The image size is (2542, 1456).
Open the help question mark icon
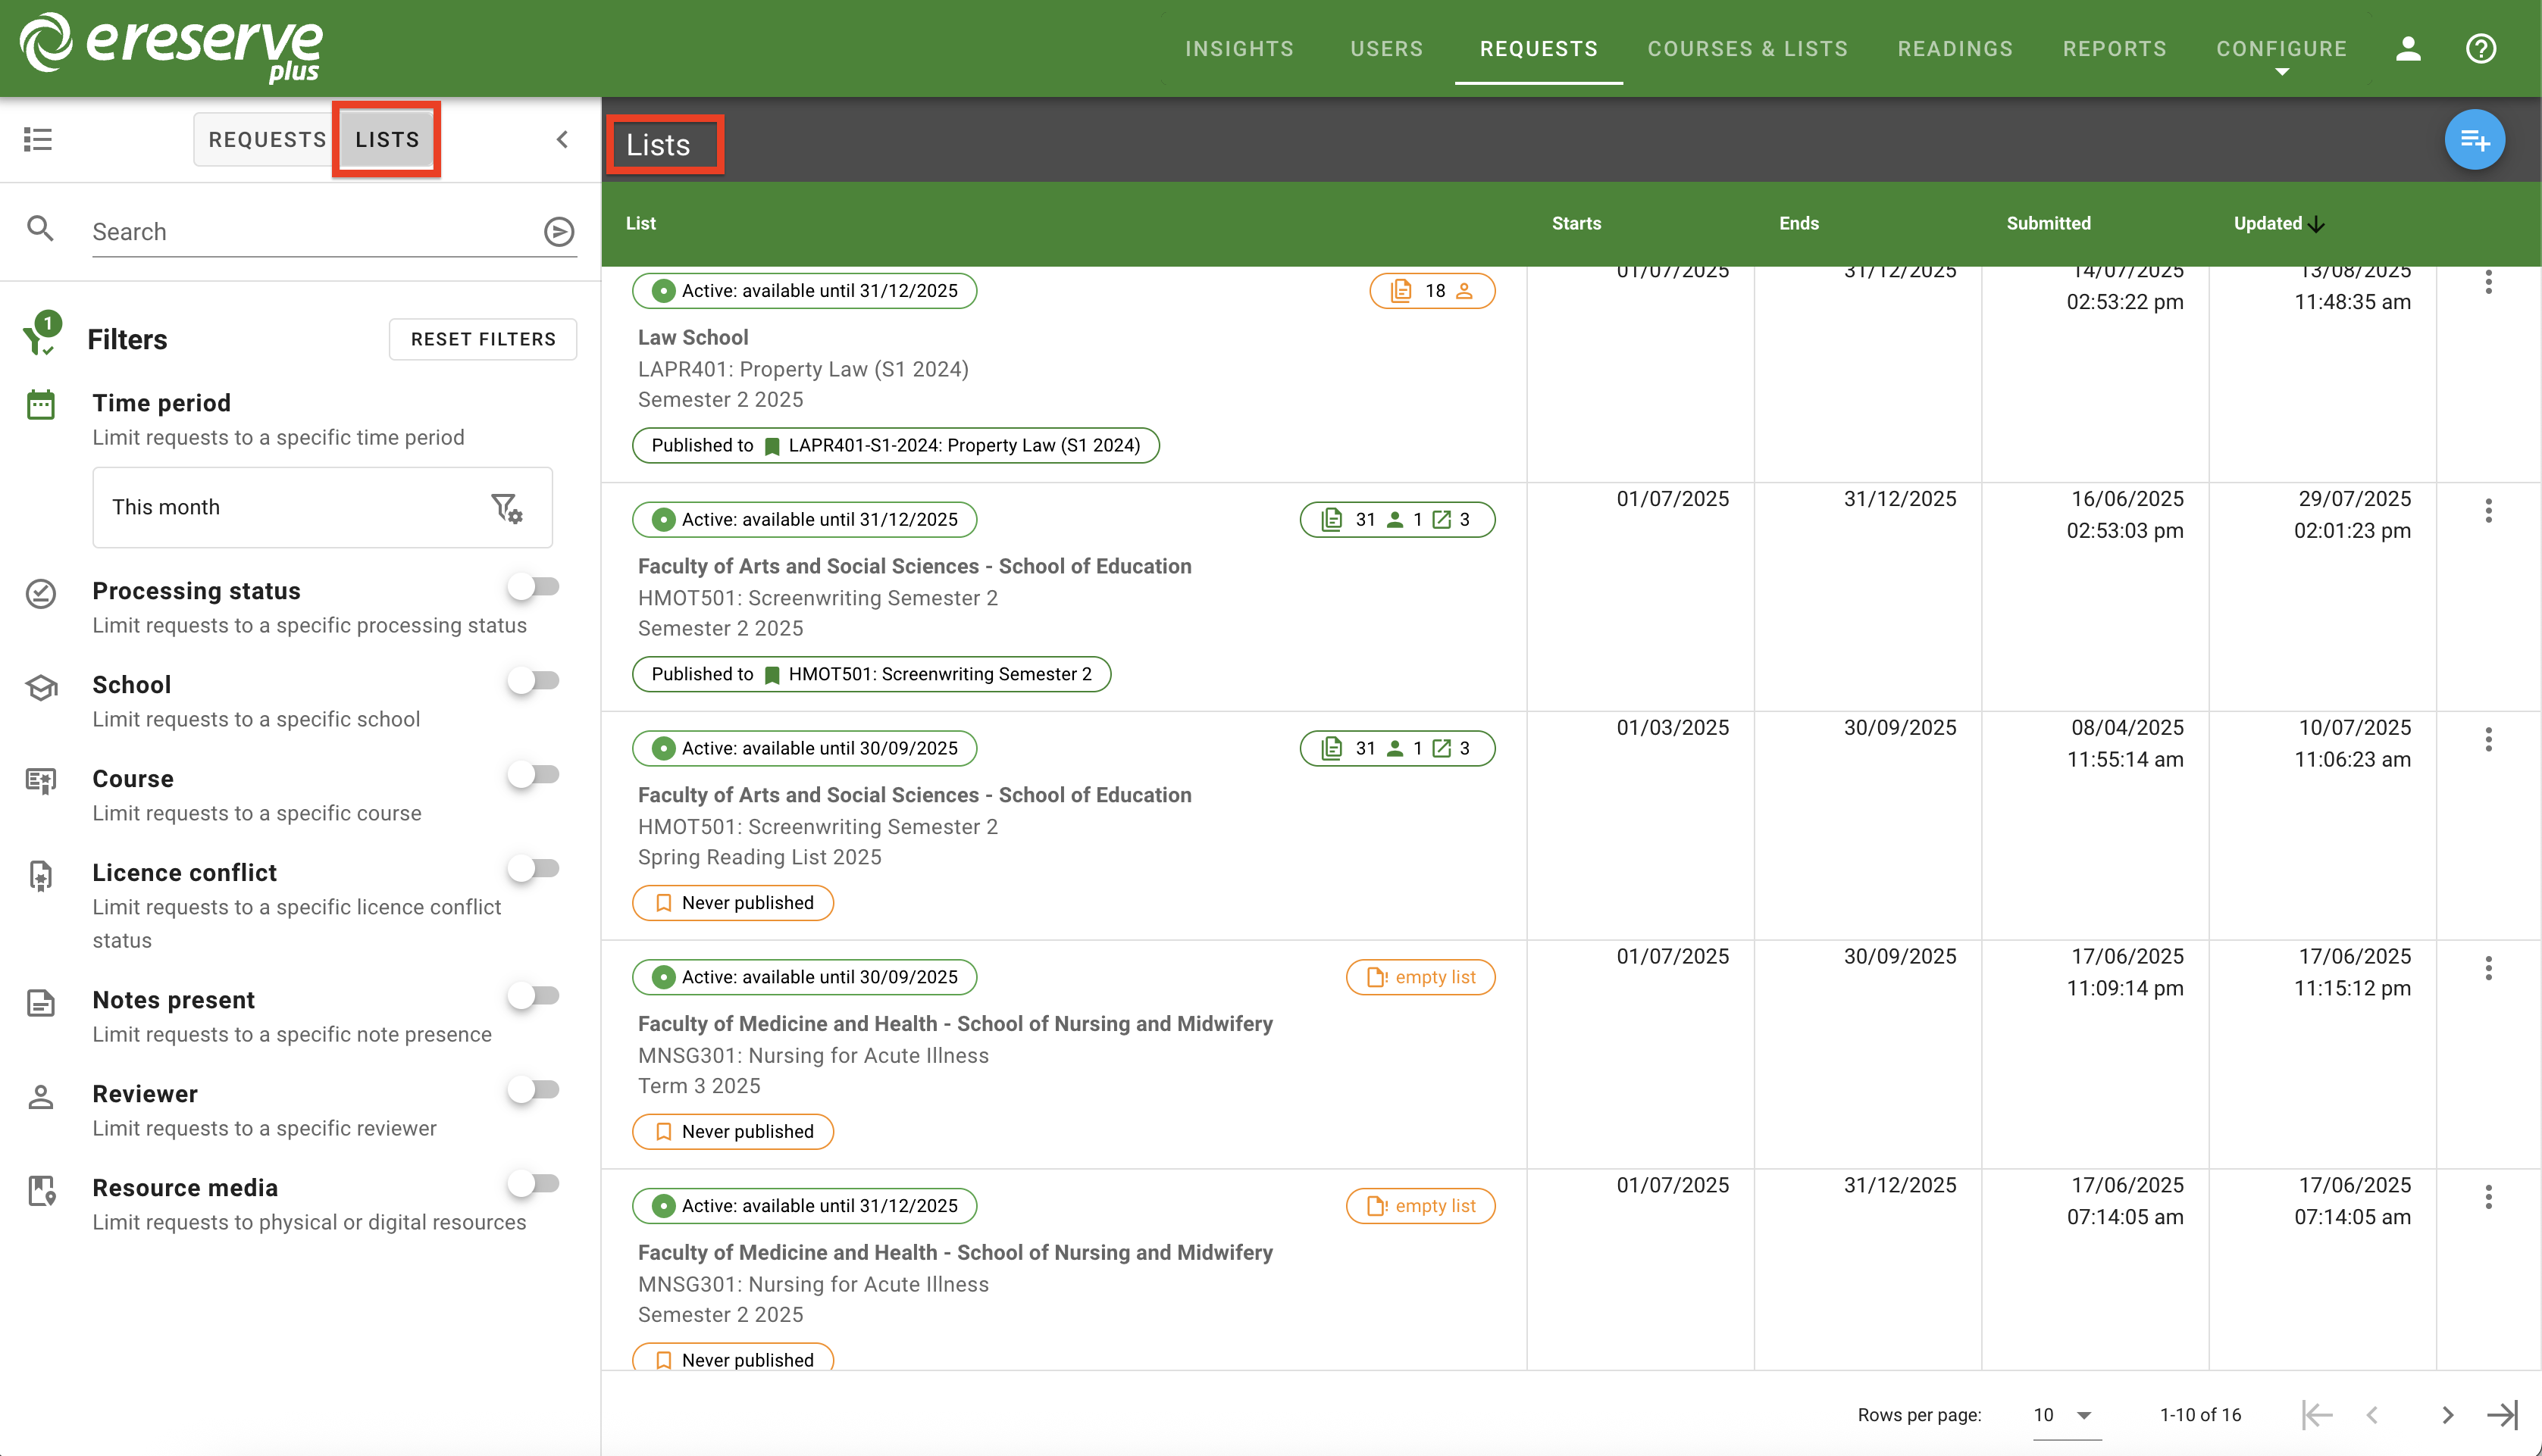pos(2481,48)
